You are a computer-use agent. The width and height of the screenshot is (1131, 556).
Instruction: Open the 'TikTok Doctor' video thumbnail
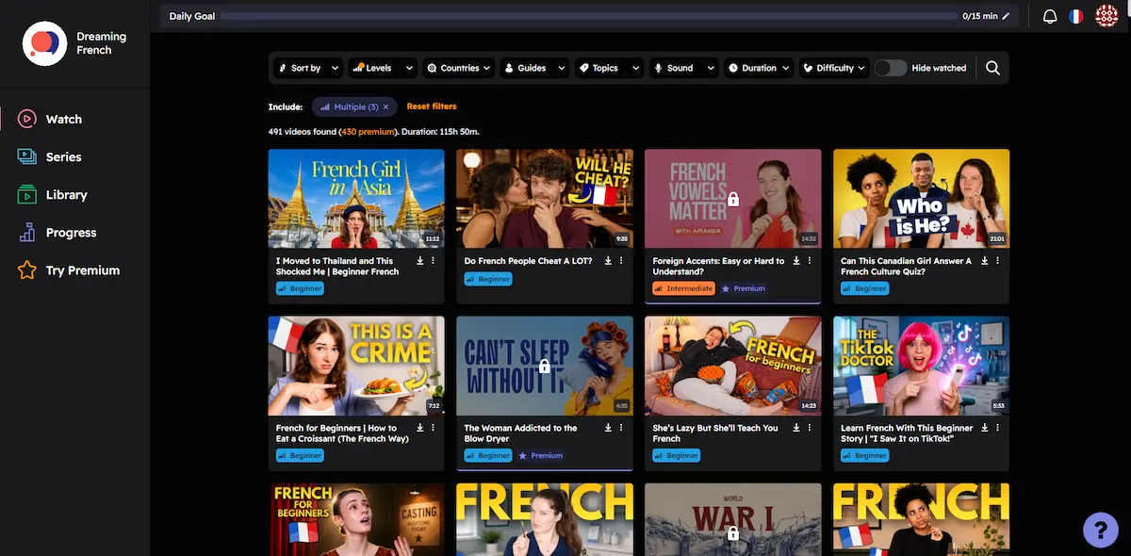click(x=921, y=366)
